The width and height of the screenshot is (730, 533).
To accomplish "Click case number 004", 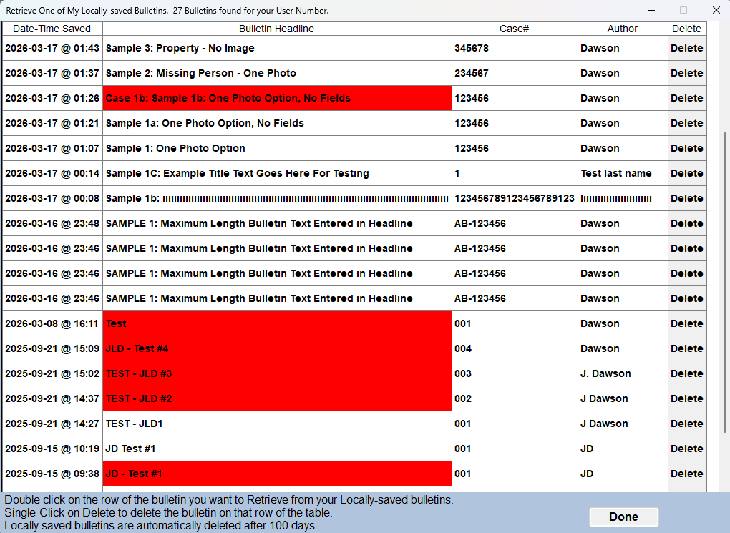I will [515, 348].
